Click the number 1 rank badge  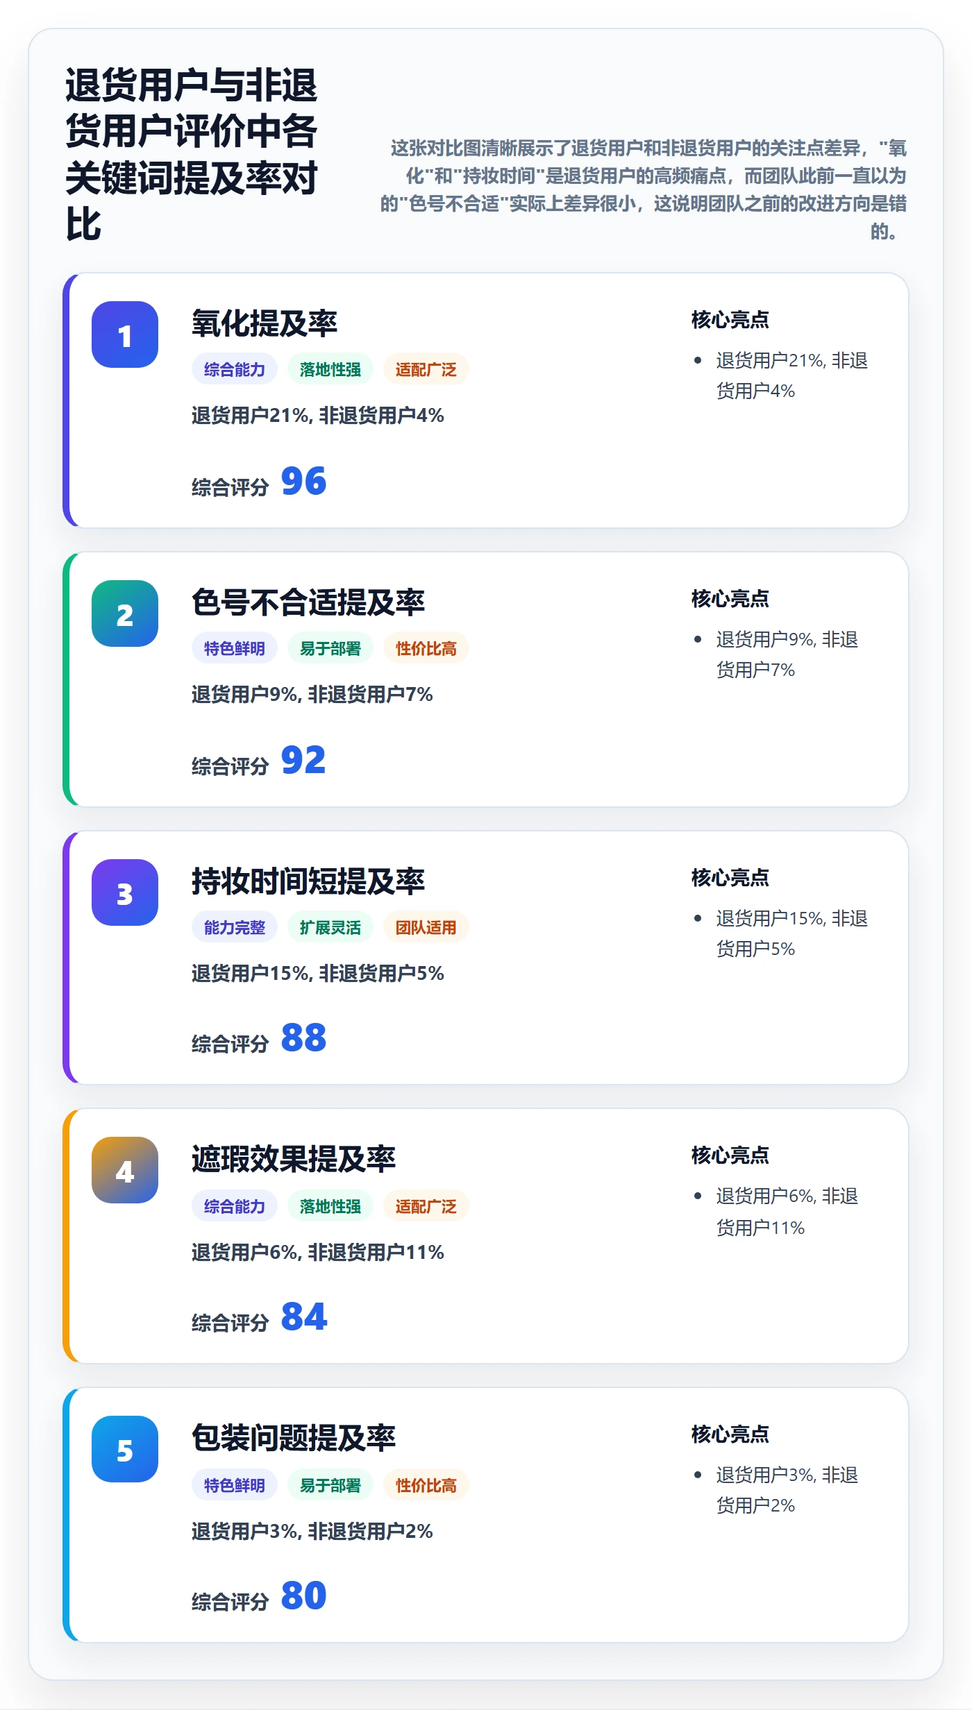tap(125, 335)
